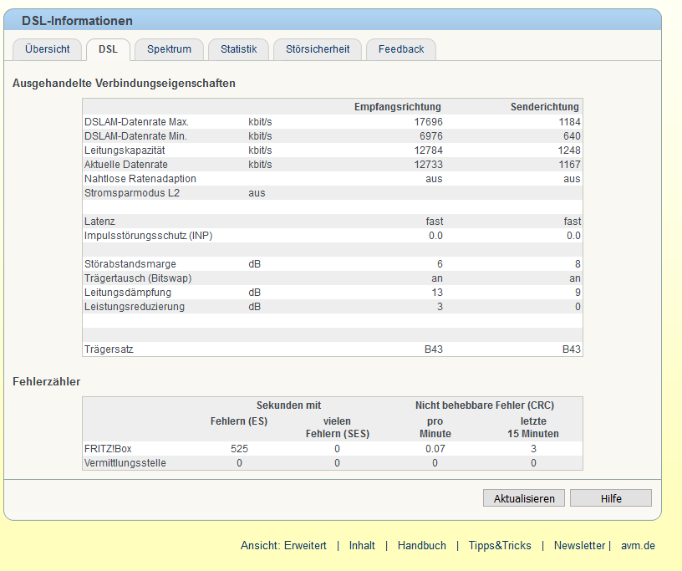Click the Nicht behebbare Fehler (CRC) header

pyautogui.click(x=485, y=405)
